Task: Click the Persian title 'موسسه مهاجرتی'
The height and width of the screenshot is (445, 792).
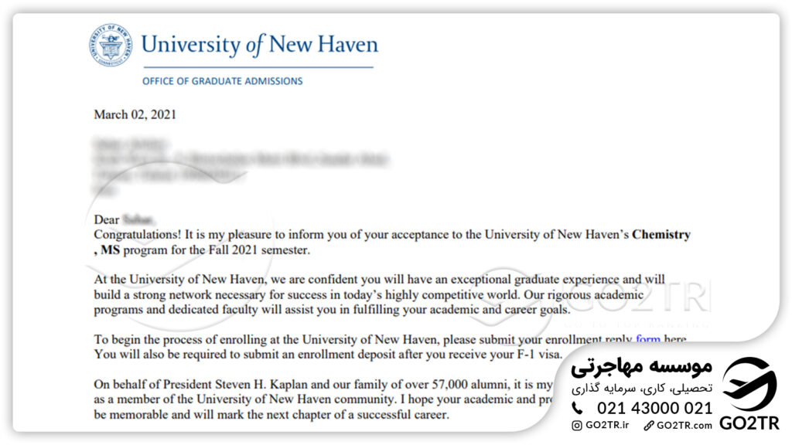Action: pyautogui.click(x=641, y=367)
